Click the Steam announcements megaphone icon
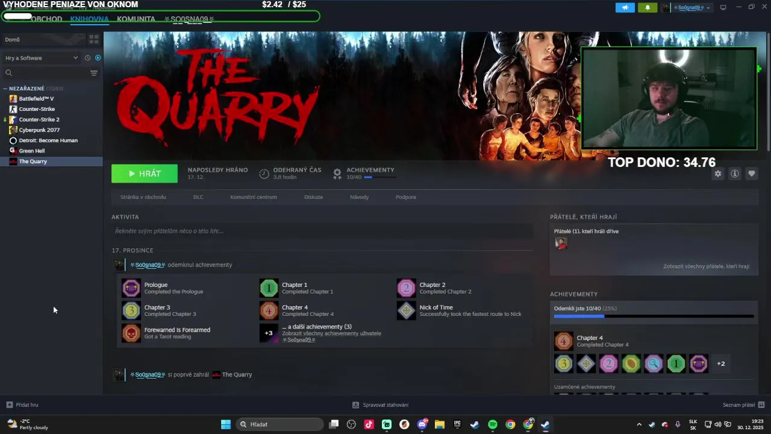This screenshot has height=434, width=771. click(x=625, y=8)
